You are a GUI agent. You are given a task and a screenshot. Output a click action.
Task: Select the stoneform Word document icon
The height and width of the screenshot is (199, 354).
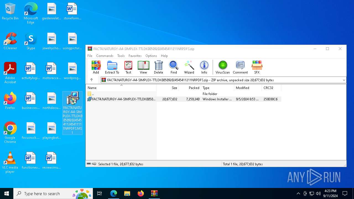[x=72, y=11]
